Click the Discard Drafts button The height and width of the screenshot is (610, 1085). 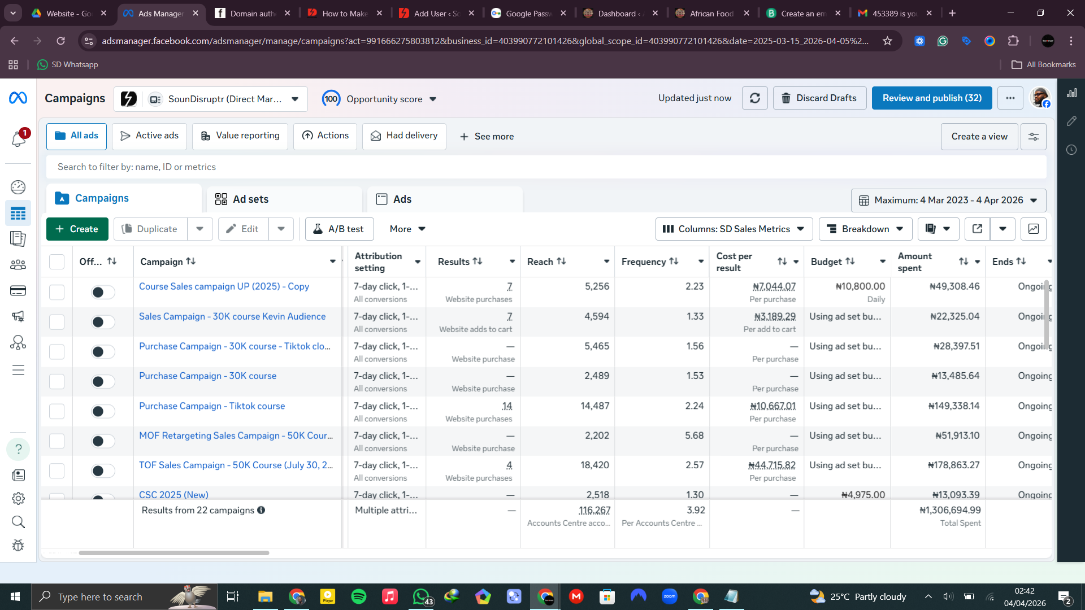tap(820, 98)
